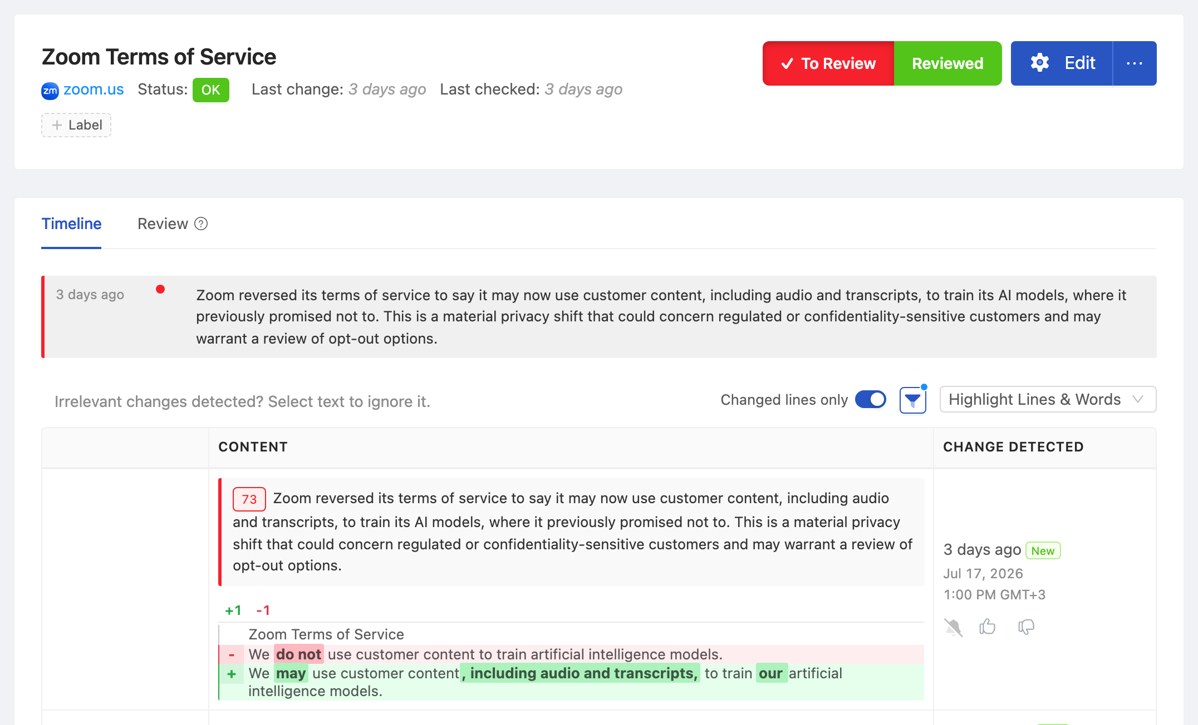Click the 'Zoom Terms of Service' diff line
This screenshot has width=1198, height=725.
pos(326,634)
